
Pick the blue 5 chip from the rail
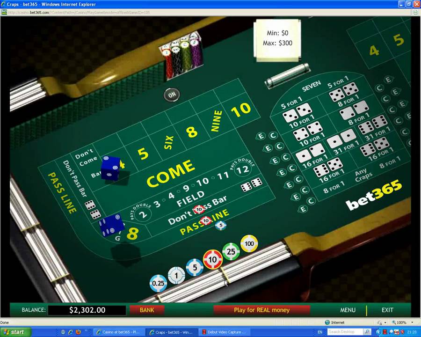tap(195, 267)
